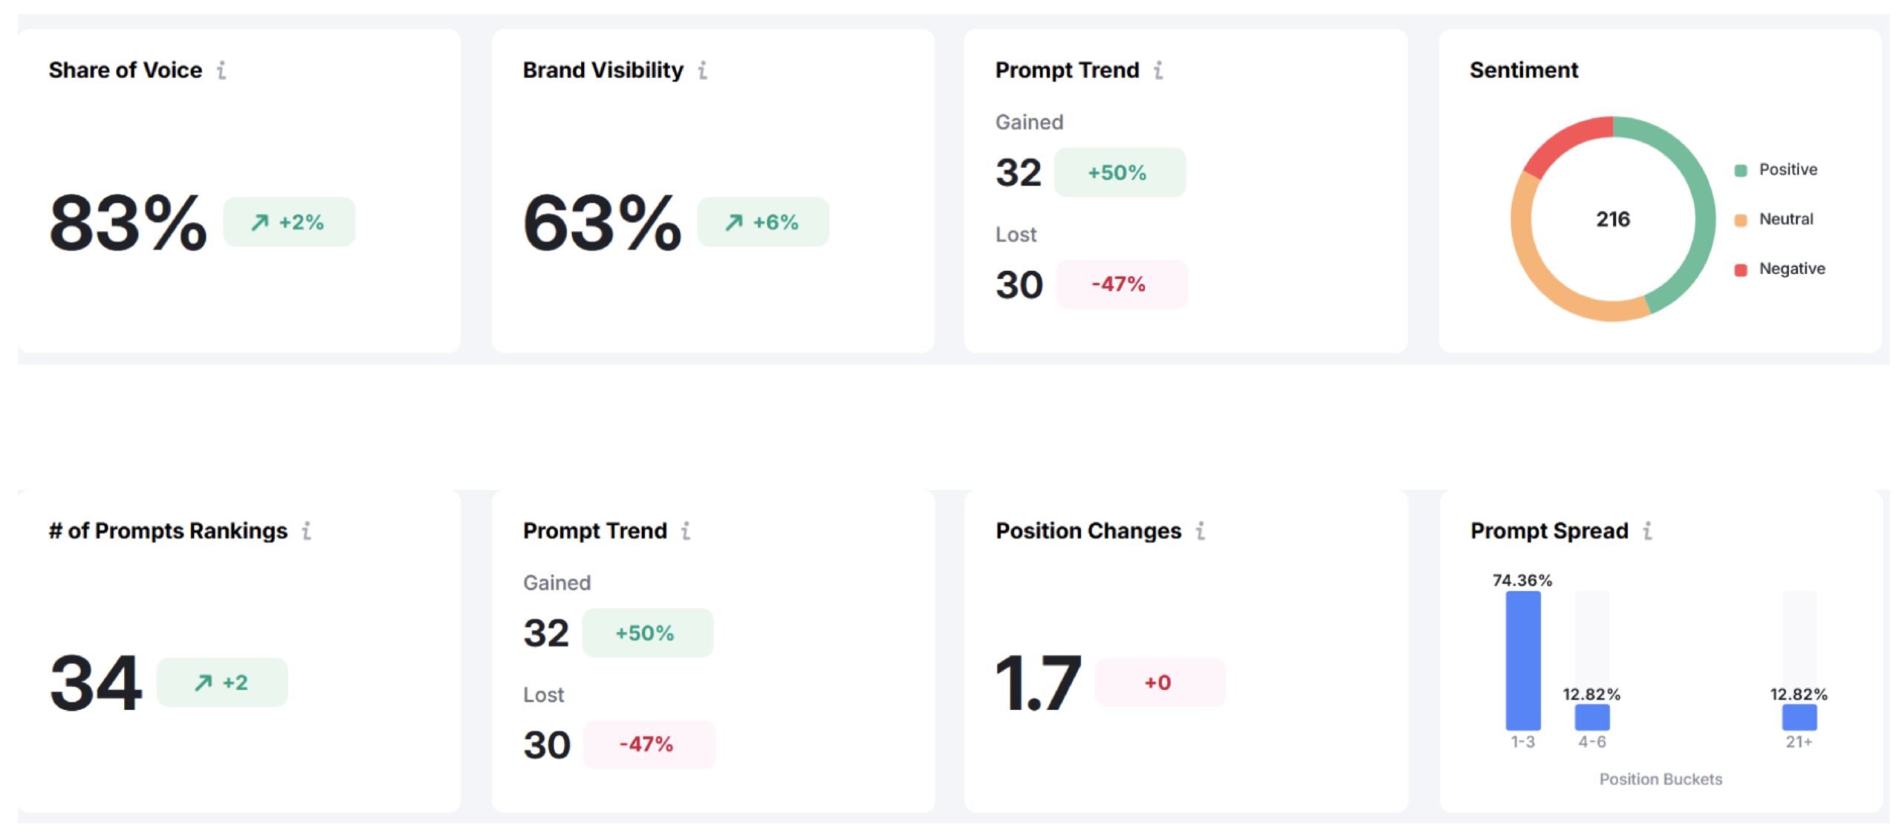
Task: Click the arrow icon in the +6% badge
Action: click(734, 222)
